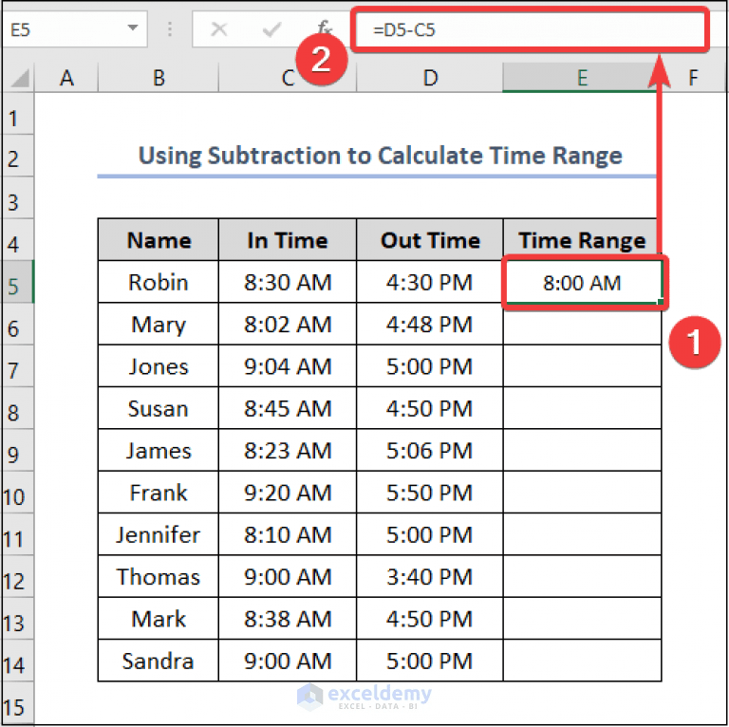The width and height of the screenshot is (729, 727).
Task: Select row 14 header
Action: tap(18, 661)
